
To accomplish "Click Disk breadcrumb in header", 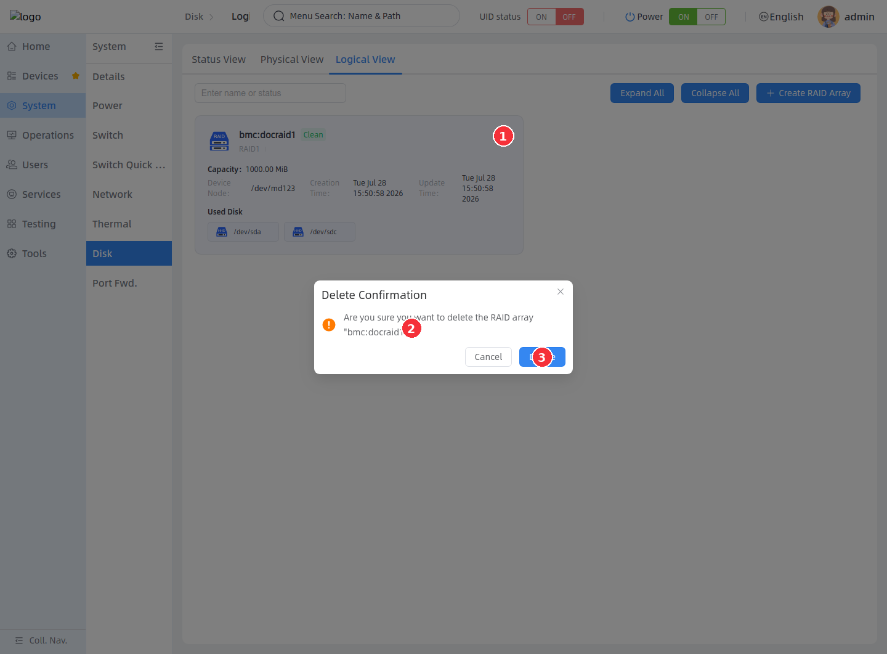I will pos(194,17).
